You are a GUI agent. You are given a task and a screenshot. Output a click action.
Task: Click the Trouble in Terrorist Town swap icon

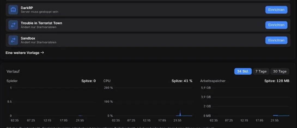13,25
